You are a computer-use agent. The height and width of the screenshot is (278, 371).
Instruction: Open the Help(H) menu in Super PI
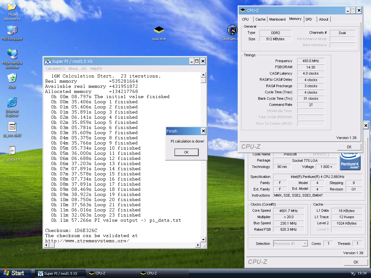96,69
